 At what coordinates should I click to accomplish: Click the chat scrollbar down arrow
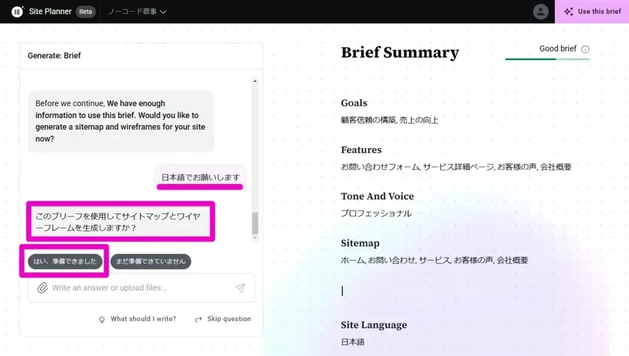tap(255, 238)
